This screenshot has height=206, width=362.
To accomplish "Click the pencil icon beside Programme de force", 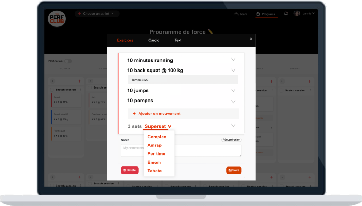I will pyautogui.click(x=210, y=32).
